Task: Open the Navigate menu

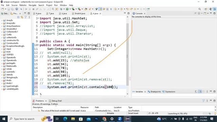Action: coord(33,5)
